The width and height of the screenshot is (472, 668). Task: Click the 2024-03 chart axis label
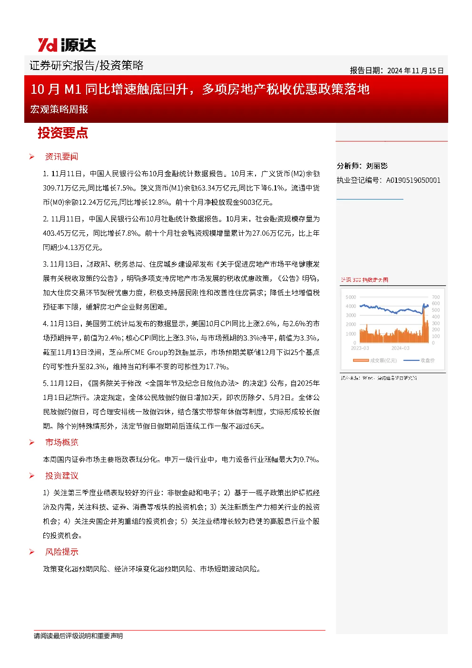click(400, 348)
